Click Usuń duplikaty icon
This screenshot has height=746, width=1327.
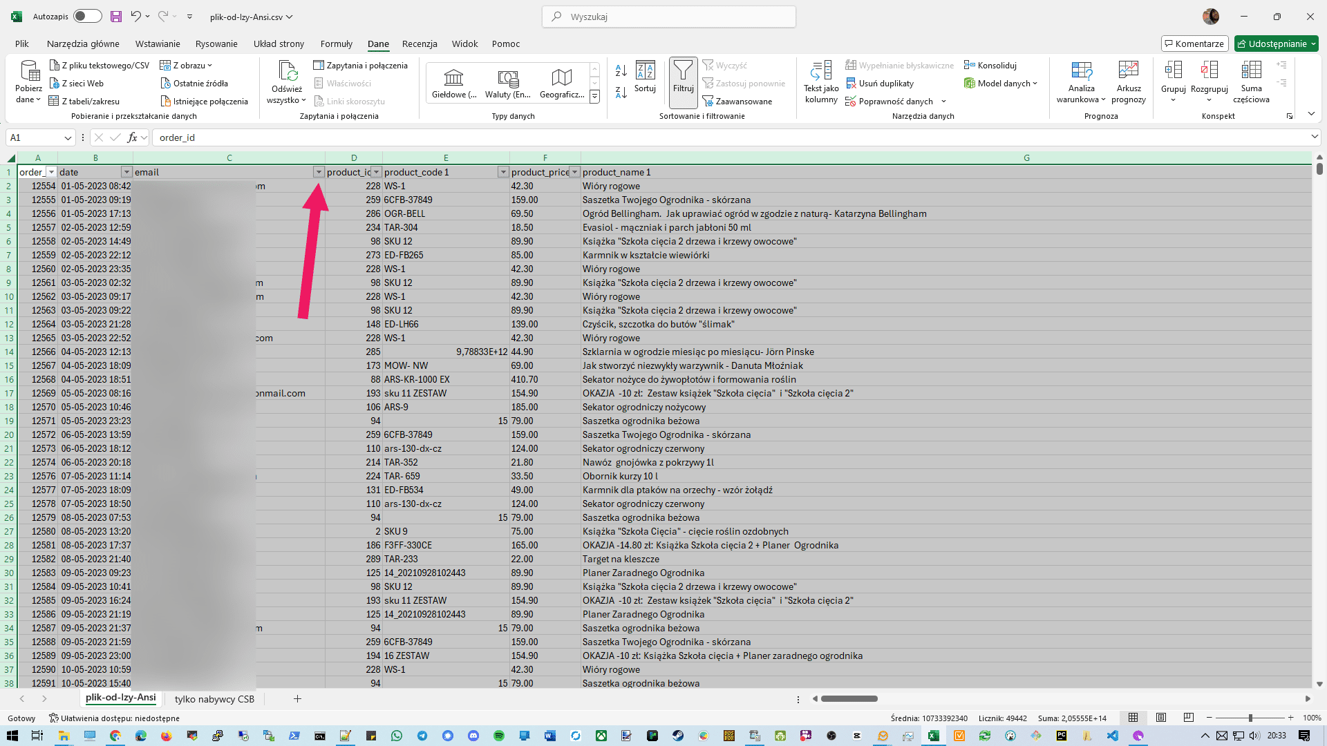point(851,84)
